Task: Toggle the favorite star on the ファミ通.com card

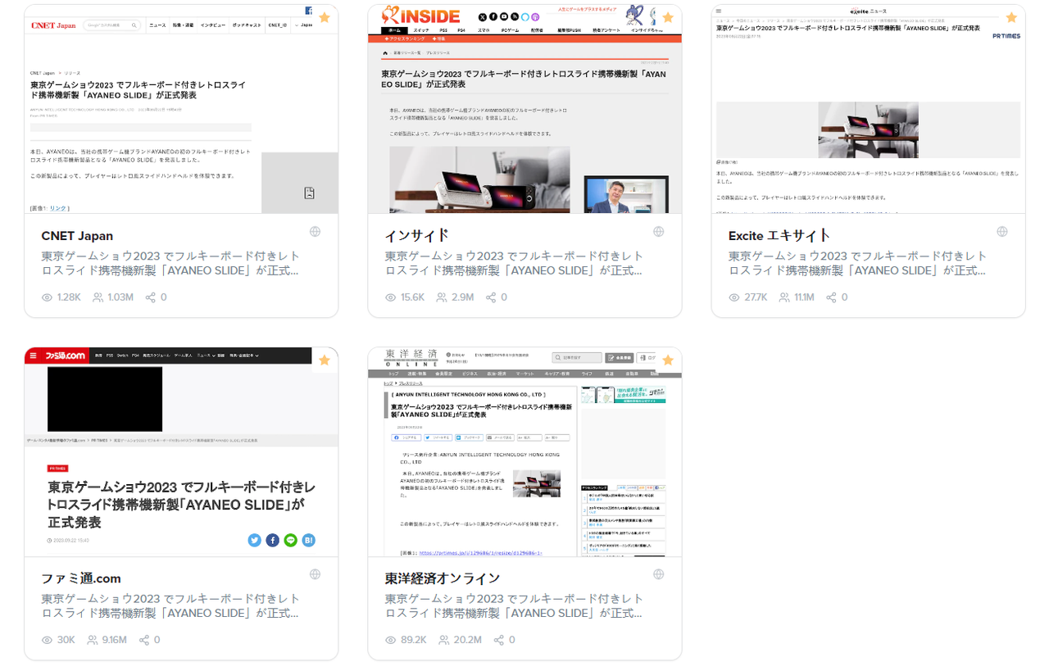Action: click(x=325, y=360)
